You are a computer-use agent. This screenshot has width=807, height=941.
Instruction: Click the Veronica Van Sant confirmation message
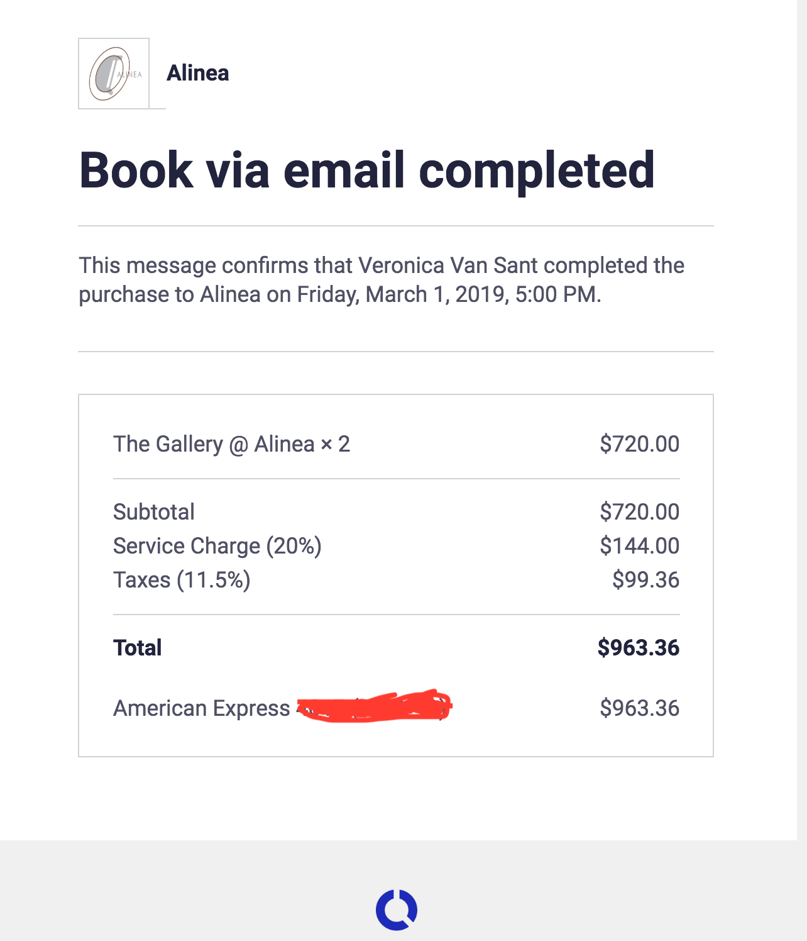[x=381, y=280]
